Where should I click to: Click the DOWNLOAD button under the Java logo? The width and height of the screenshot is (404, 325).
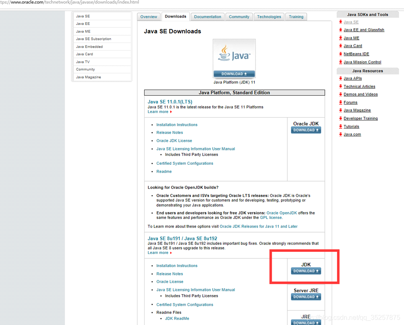coord(234,74)
